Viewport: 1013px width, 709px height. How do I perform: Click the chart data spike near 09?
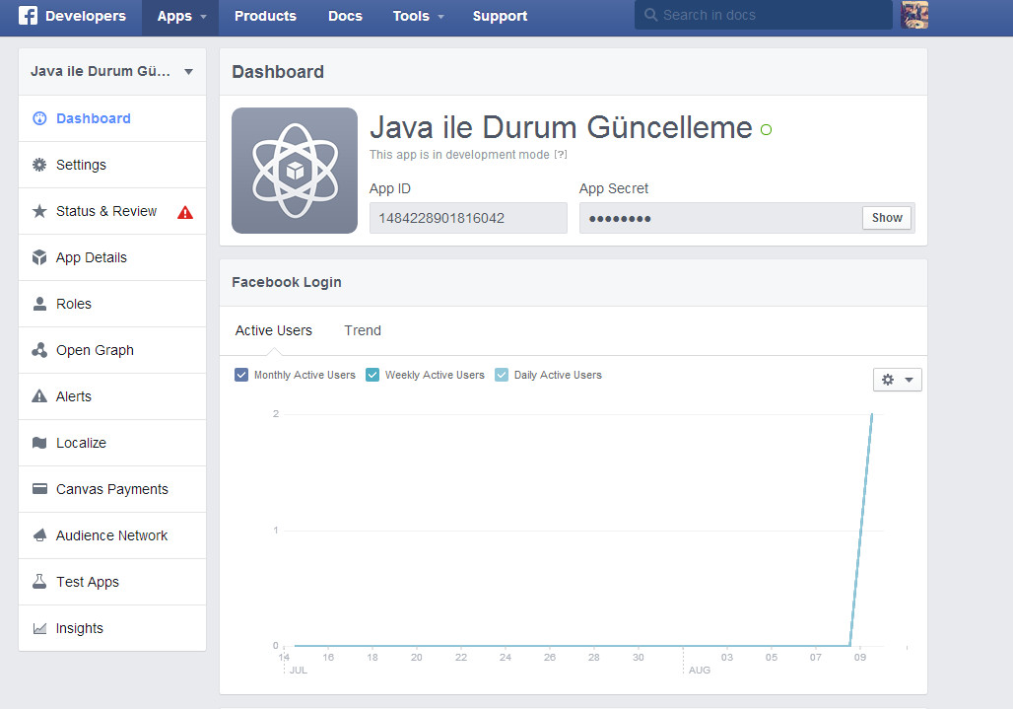[x=862, y=530]
